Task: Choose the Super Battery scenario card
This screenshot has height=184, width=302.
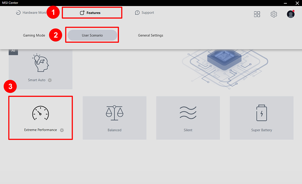Action: 261,118
